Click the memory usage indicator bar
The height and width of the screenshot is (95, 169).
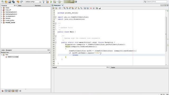(69, 2)
